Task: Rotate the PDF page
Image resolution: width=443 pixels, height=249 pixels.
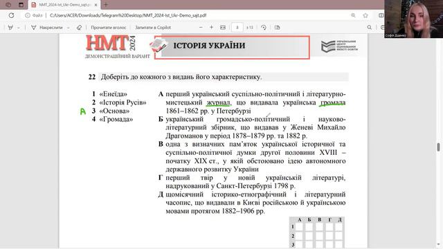Action: 264,28
